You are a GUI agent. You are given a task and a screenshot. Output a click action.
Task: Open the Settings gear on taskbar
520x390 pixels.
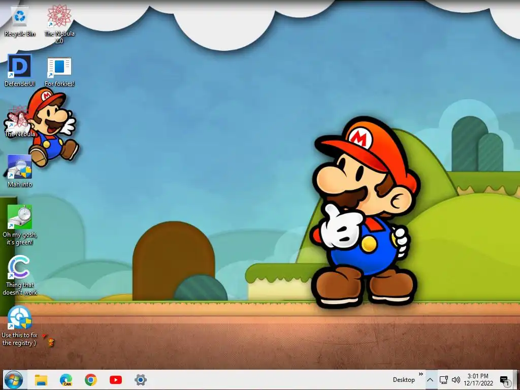[140, 380]
